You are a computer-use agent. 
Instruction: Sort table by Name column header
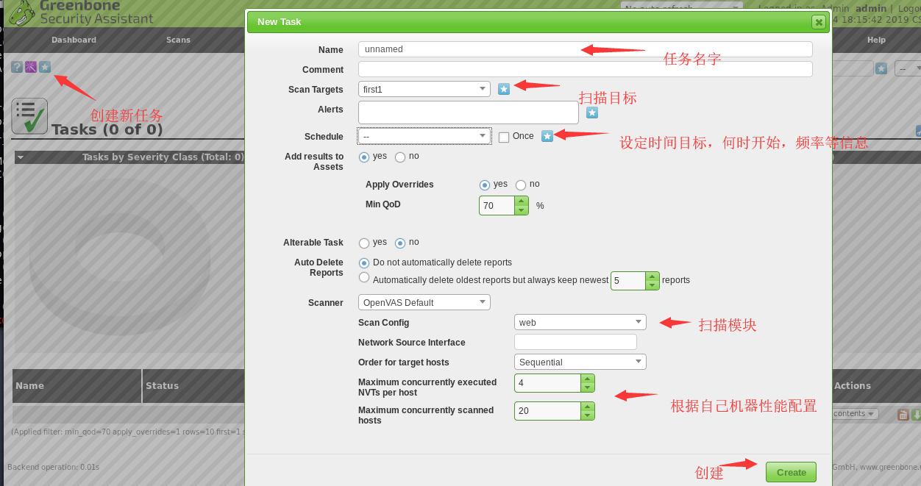pyautogui.click(x=30, y=385)
